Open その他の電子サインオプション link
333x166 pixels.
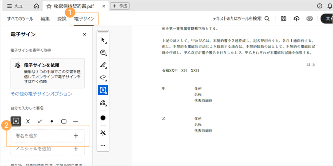click(41, 94)
